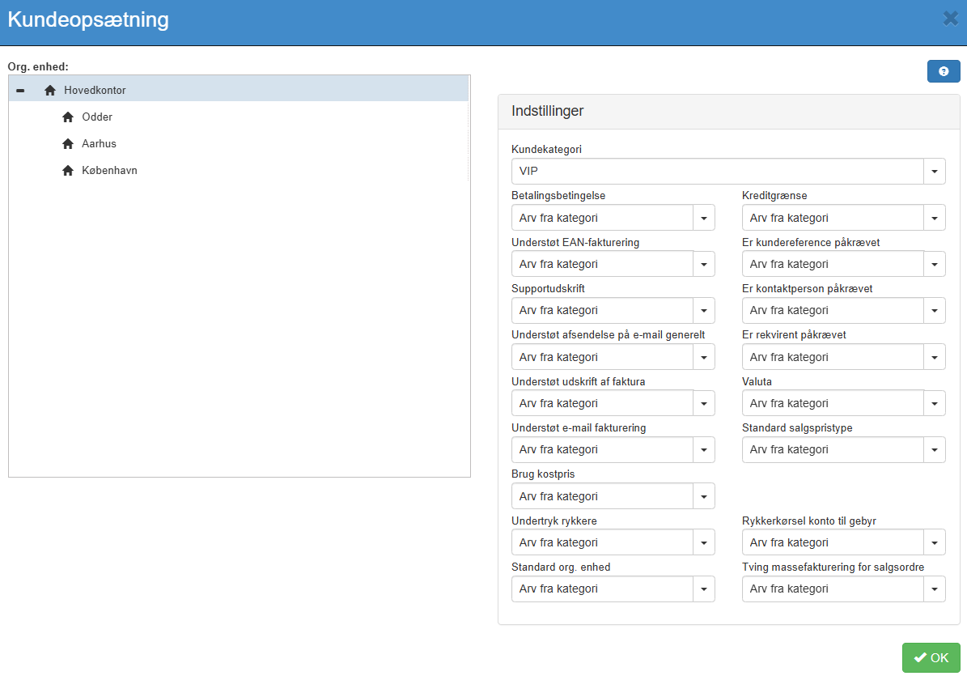The height and width of the screenshot is (680, 967).
Task: Open the Valuta dropdown
Action: (x=935, y=403)
